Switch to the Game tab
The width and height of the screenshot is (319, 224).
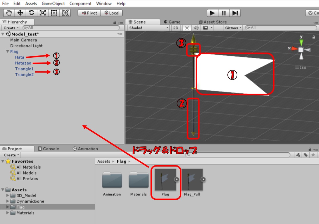coord(172,22)
